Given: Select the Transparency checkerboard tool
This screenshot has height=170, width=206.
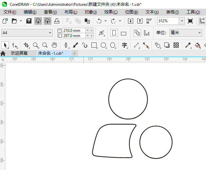Looking at the screenshot, I should [176, 45].
